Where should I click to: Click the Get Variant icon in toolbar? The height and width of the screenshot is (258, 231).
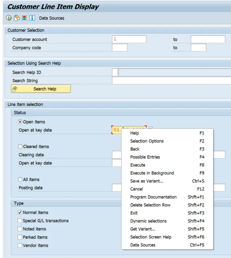point(17,19)
